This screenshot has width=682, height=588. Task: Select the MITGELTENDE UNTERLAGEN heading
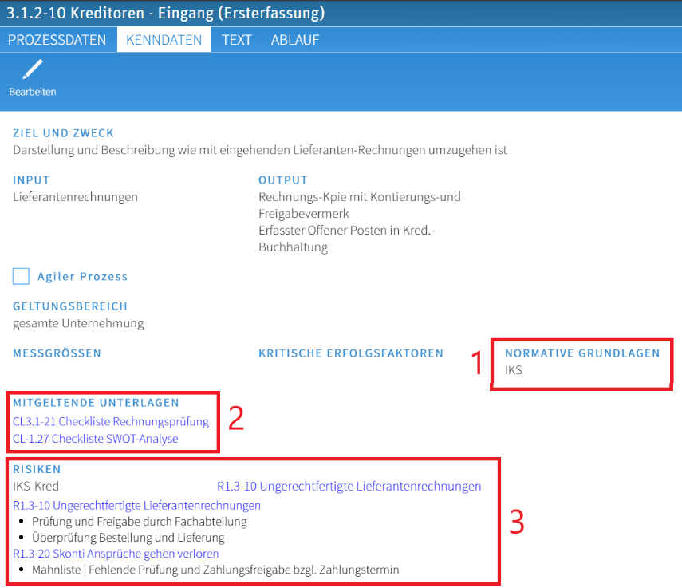(x=96, y=403)
